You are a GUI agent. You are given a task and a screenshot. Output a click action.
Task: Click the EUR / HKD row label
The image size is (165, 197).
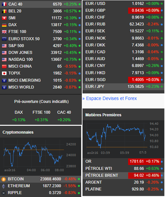95,73
